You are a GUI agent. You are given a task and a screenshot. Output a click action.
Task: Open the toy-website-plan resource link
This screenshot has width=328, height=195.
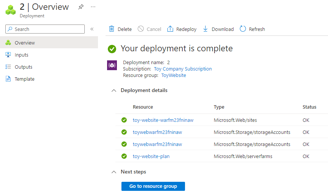151,157
